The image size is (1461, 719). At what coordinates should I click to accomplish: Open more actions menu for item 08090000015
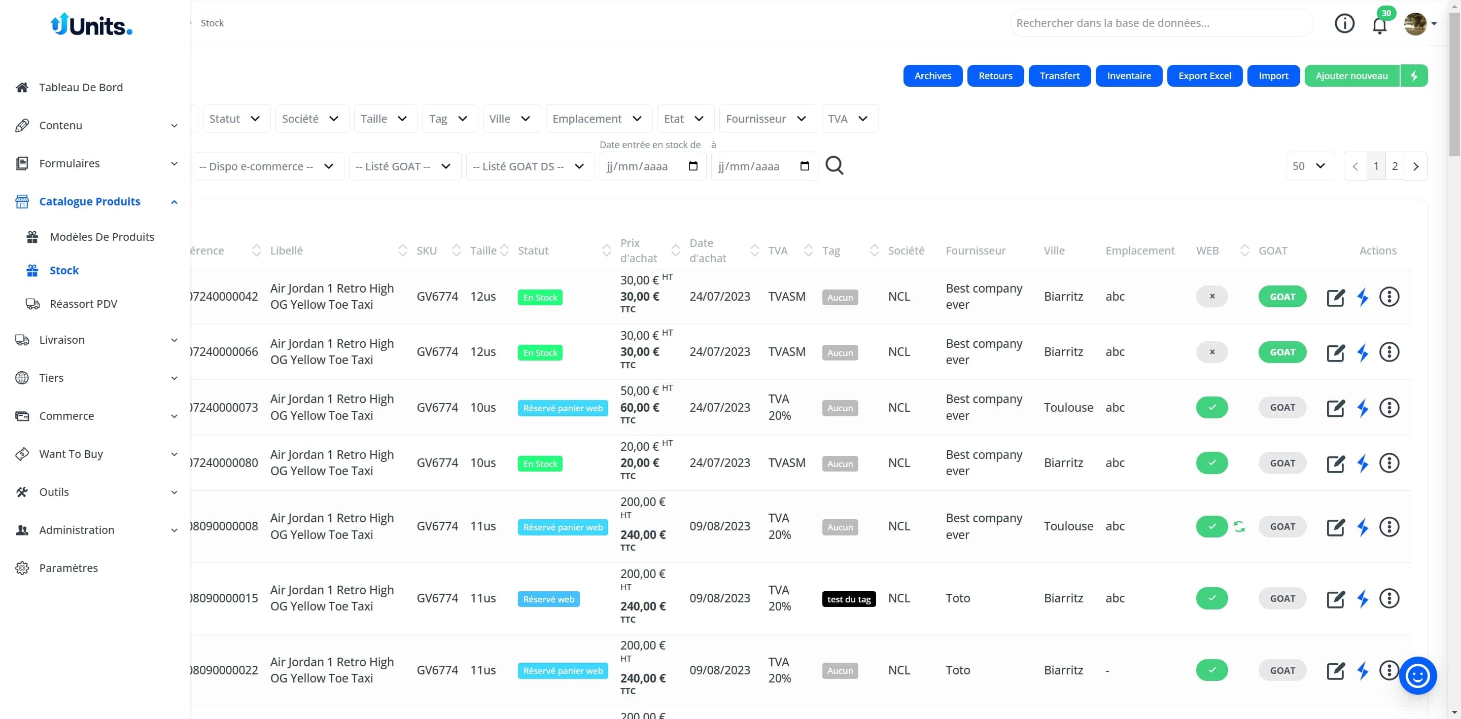(x=1389, y=599)
